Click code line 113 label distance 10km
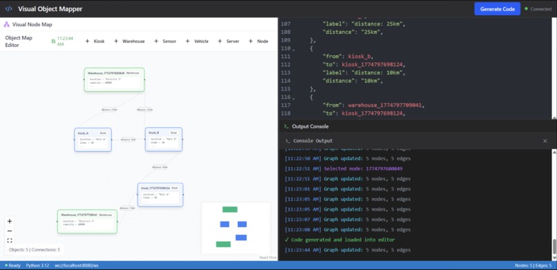Viewport: 557px width, 270px height. click(364, 73)
